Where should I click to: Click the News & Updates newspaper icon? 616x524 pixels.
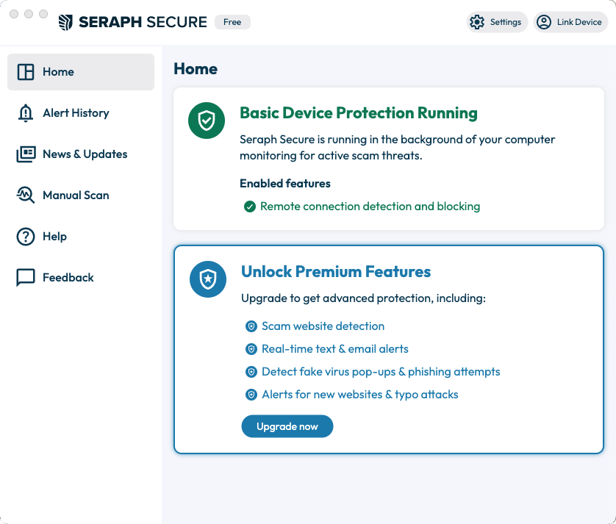coord(26,154)
